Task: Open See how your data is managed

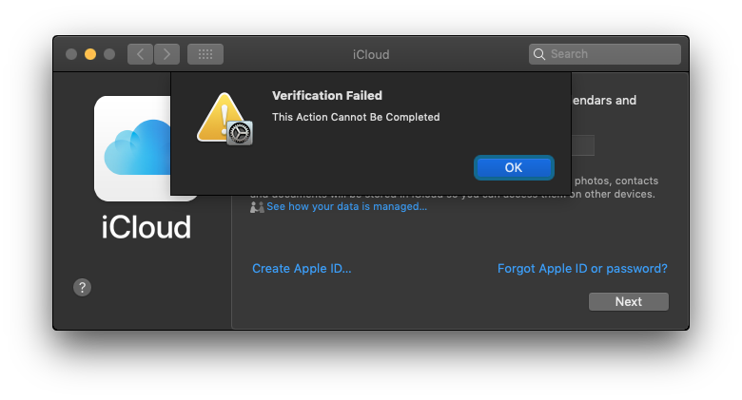Action: [346, 206]
